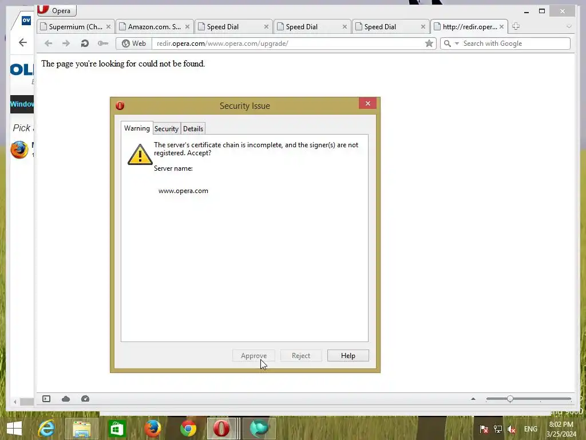
Task: Open closed tabs list arrow
Action: [569, 26]
